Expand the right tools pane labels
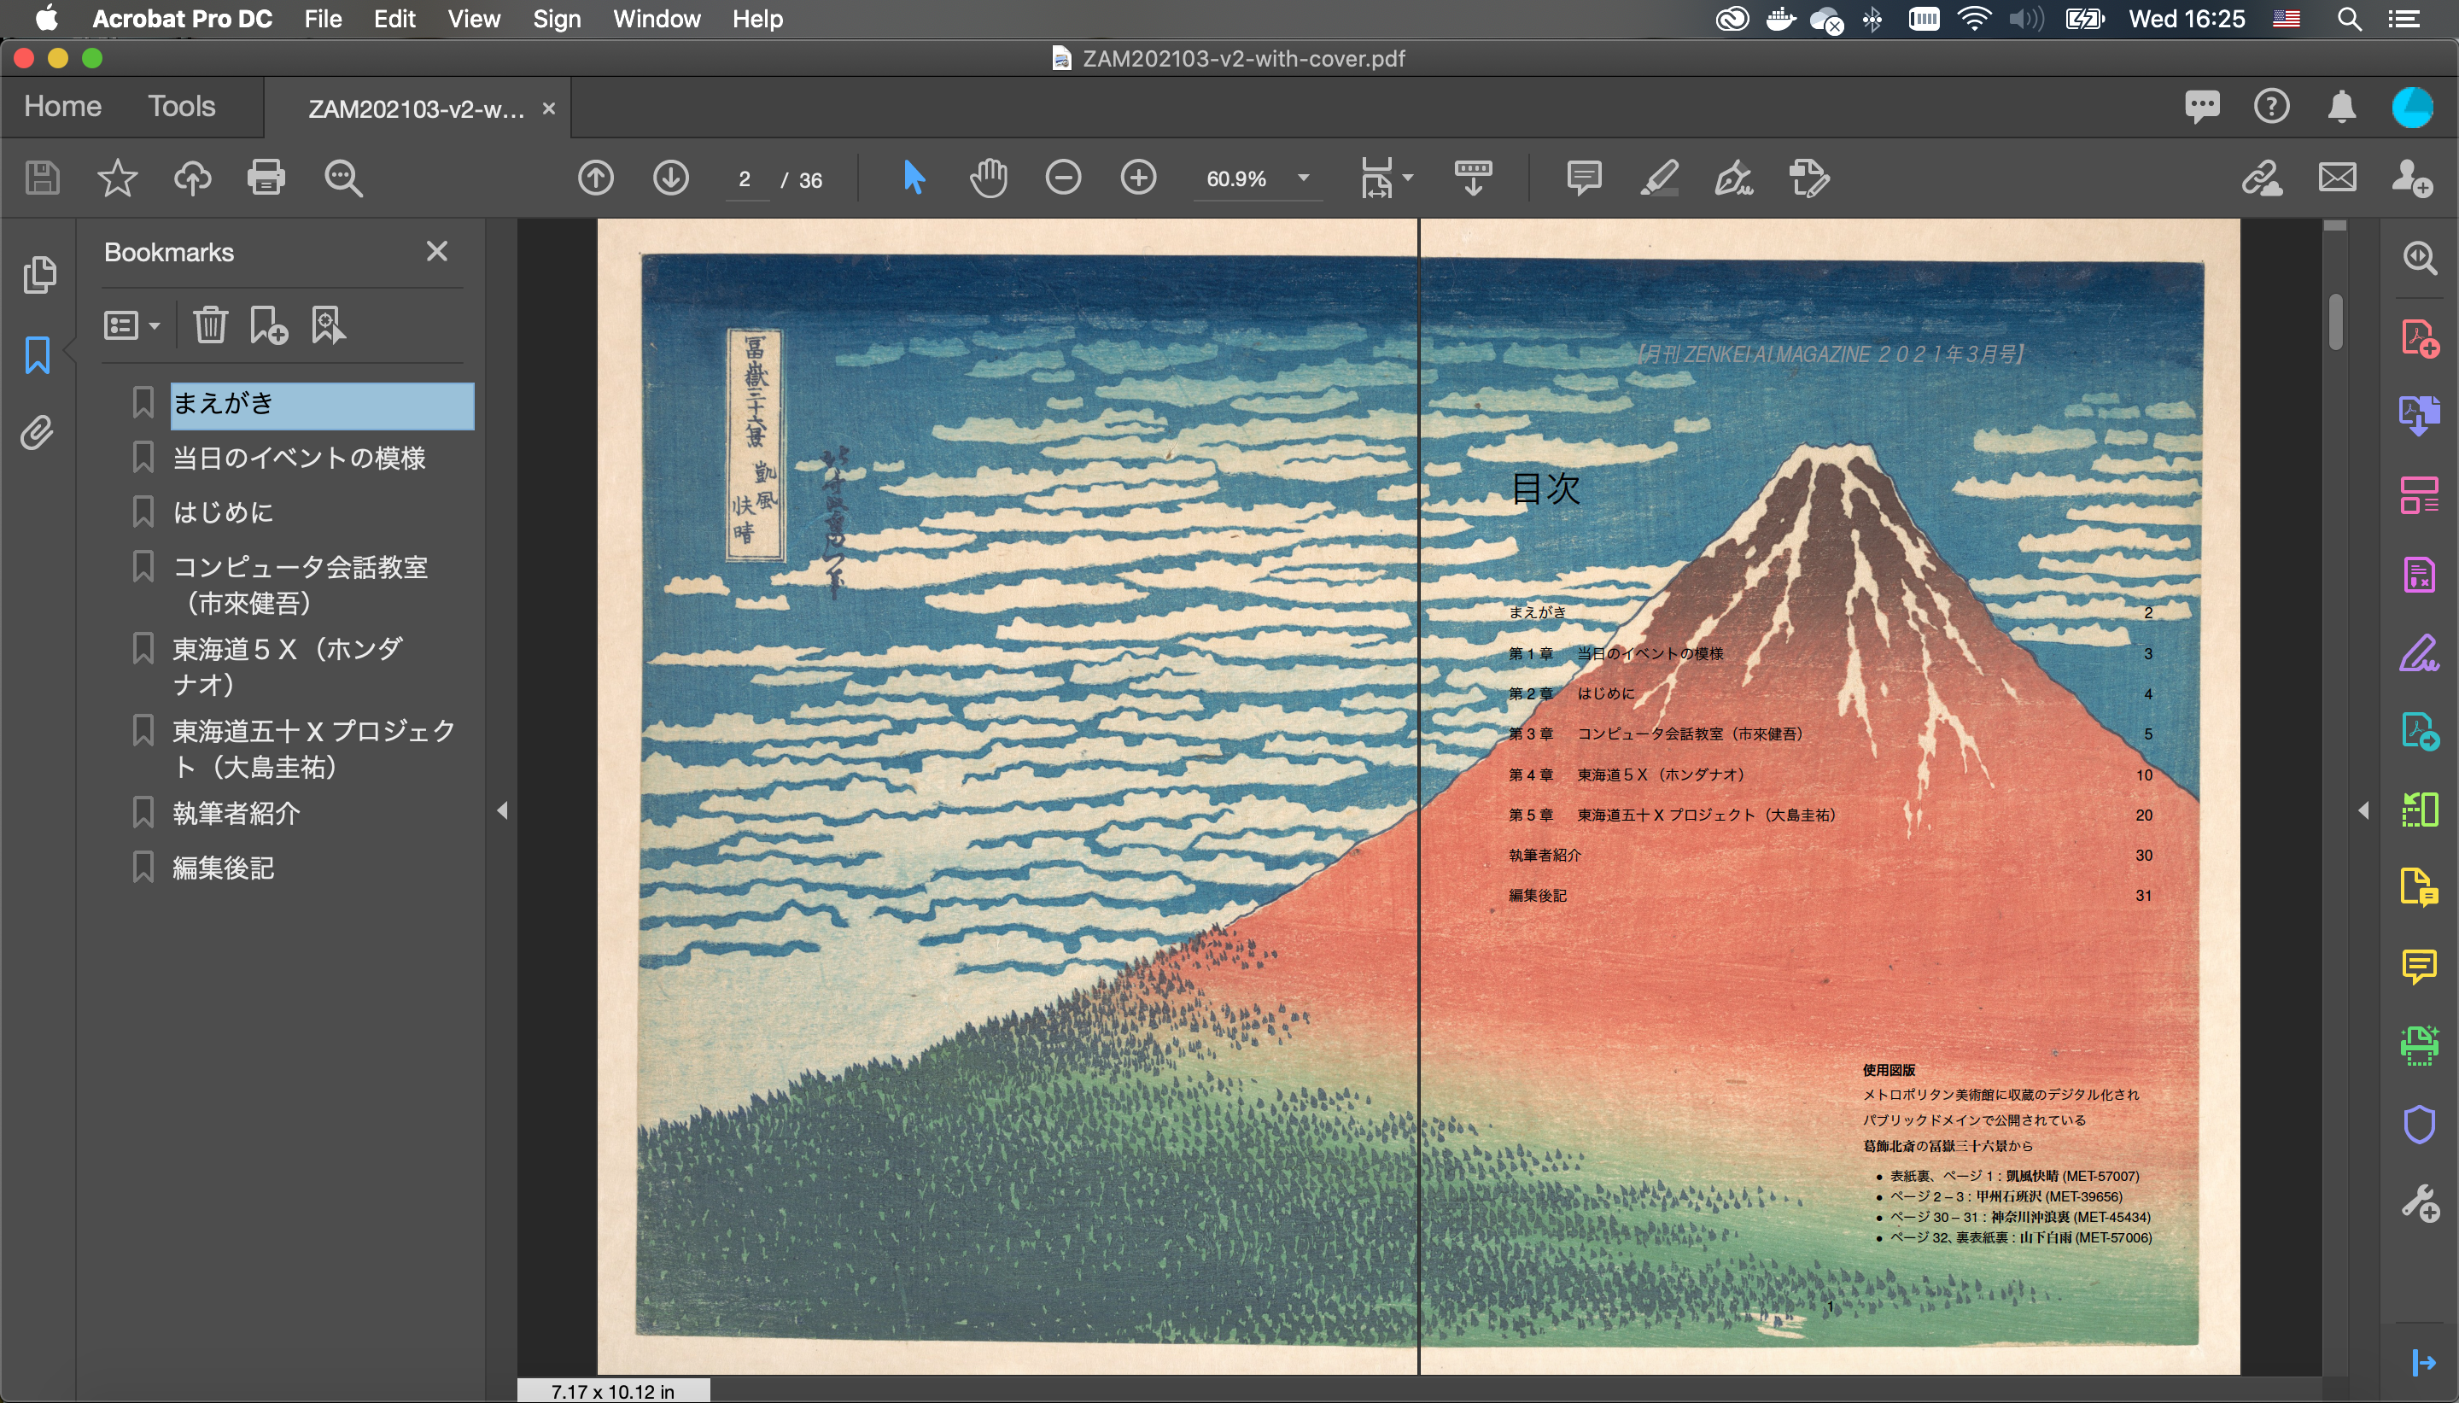 tap(2423, 1363)
